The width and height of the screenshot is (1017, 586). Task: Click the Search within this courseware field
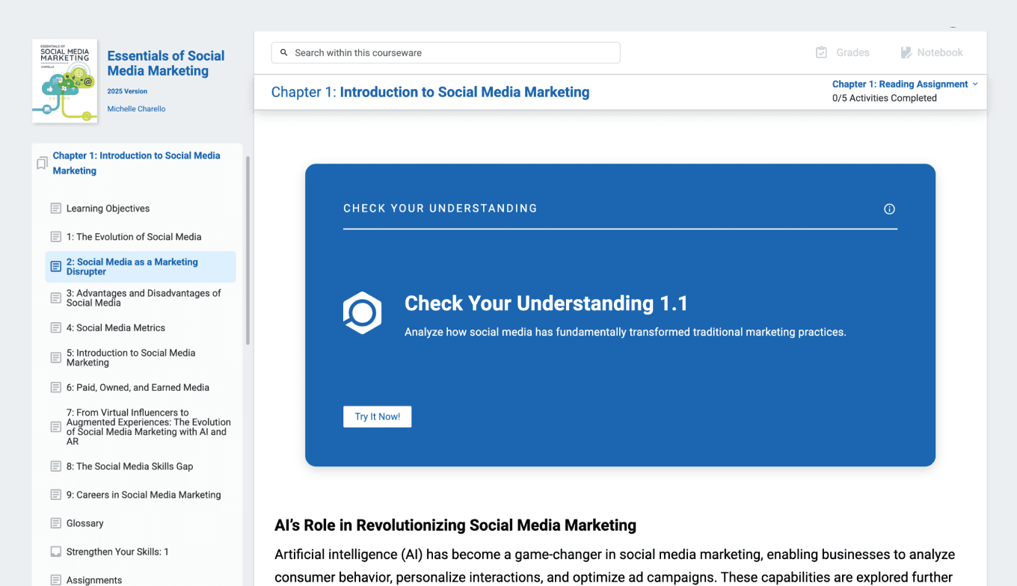[x=446, y=53]
